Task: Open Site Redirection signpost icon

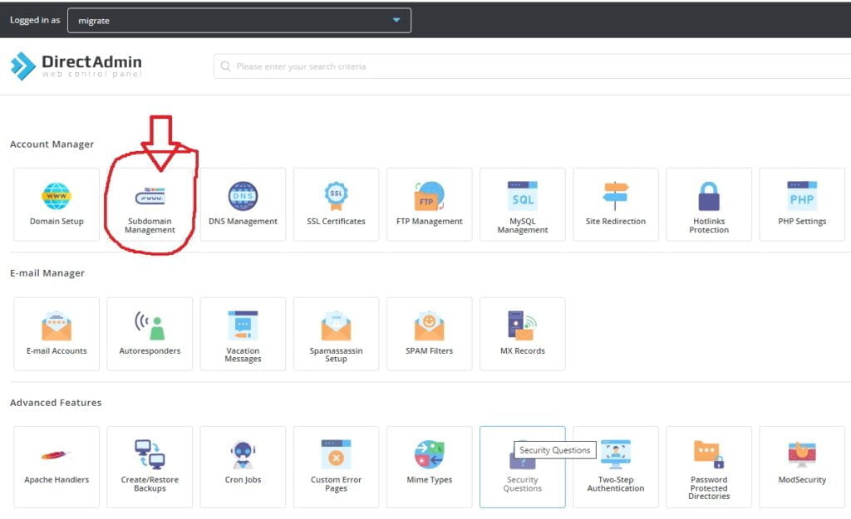Action: pyautogui.click(x=616, y=196)
